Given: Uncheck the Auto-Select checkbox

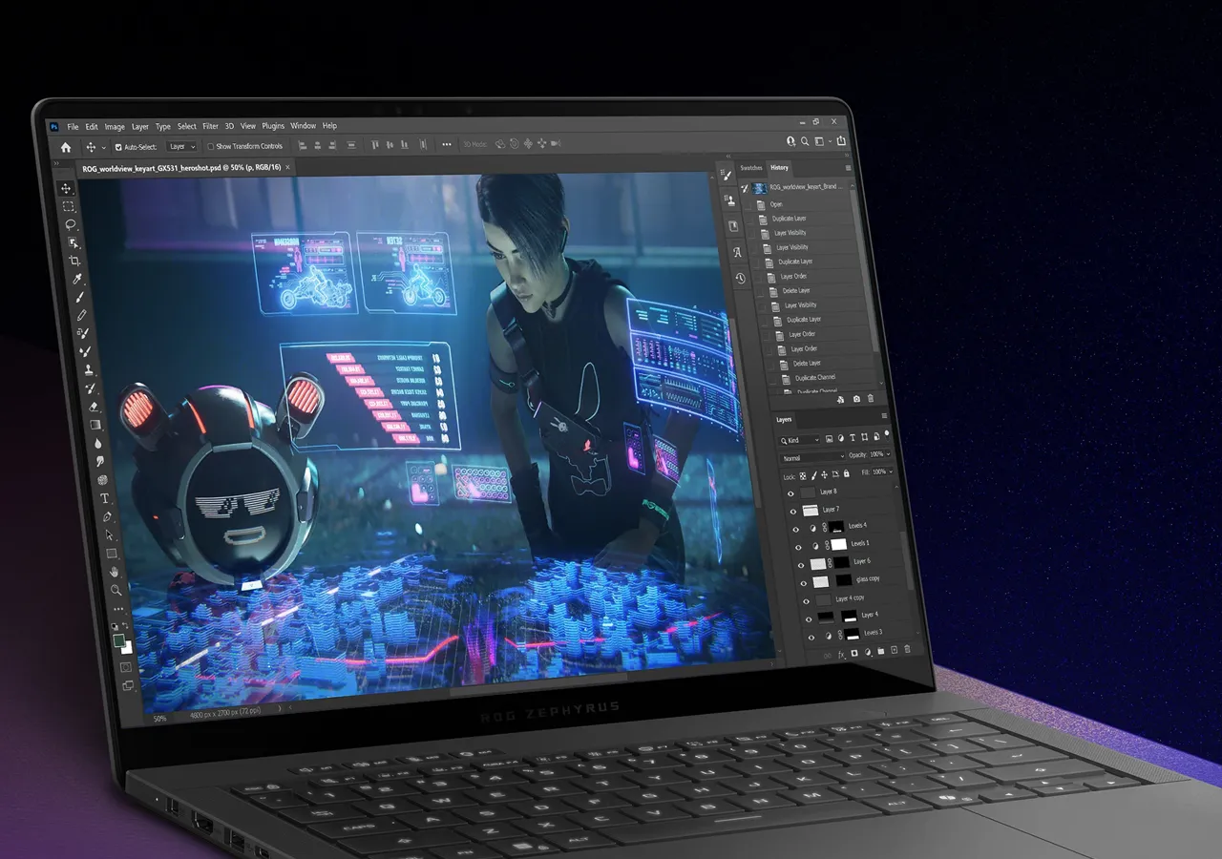Looking at the screenshot, I should 118,147.
